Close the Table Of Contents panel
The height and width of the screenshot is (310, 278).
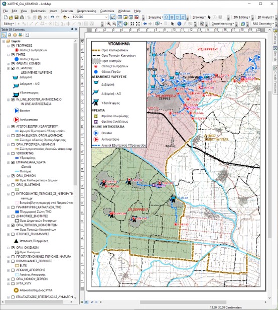coord(76,30)
